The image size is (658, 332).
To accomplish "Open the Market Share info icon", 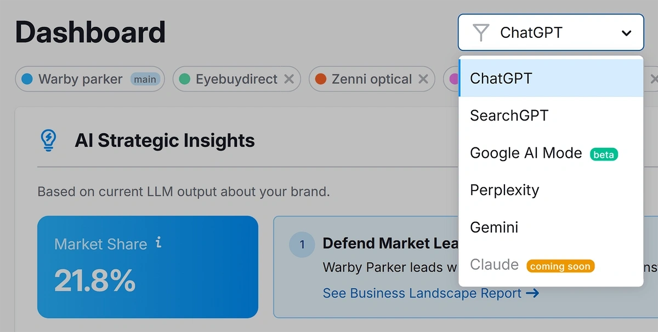I will click(x=158, y=243).
